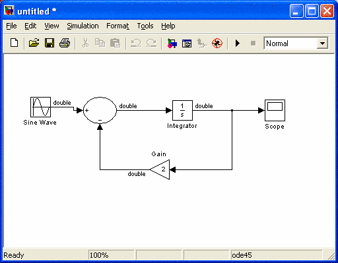The height and width of the screenshot is (263, 338).
Task: Click the Go to parent system icon
Action: 202,43
